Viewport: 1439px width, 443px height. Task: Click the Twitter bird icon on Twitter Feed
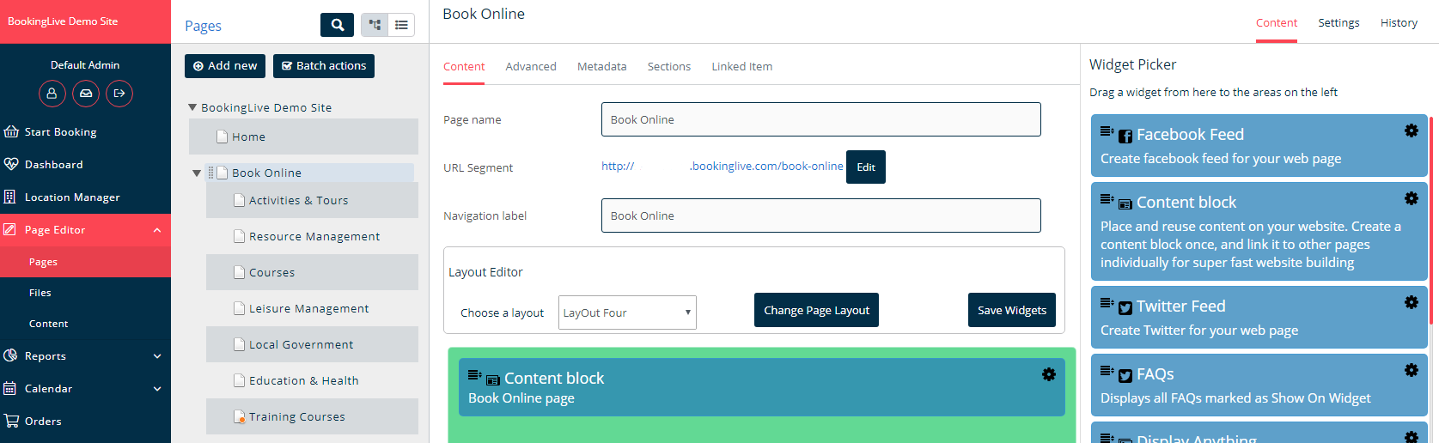pos(1125,308)
